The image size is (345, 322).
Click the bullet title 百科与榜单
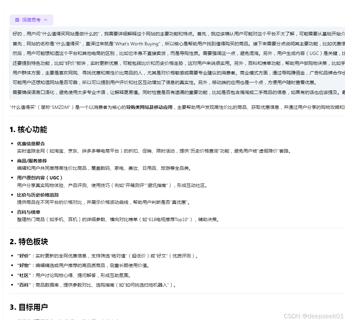[29, 212]
